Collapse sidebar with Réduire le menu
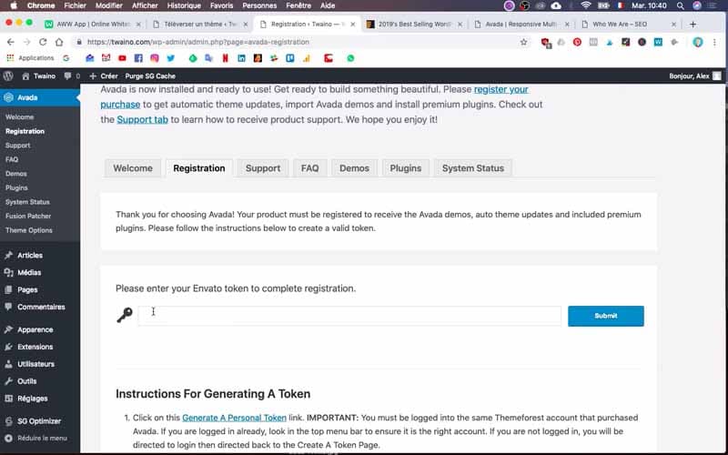 tap(36, 438)
